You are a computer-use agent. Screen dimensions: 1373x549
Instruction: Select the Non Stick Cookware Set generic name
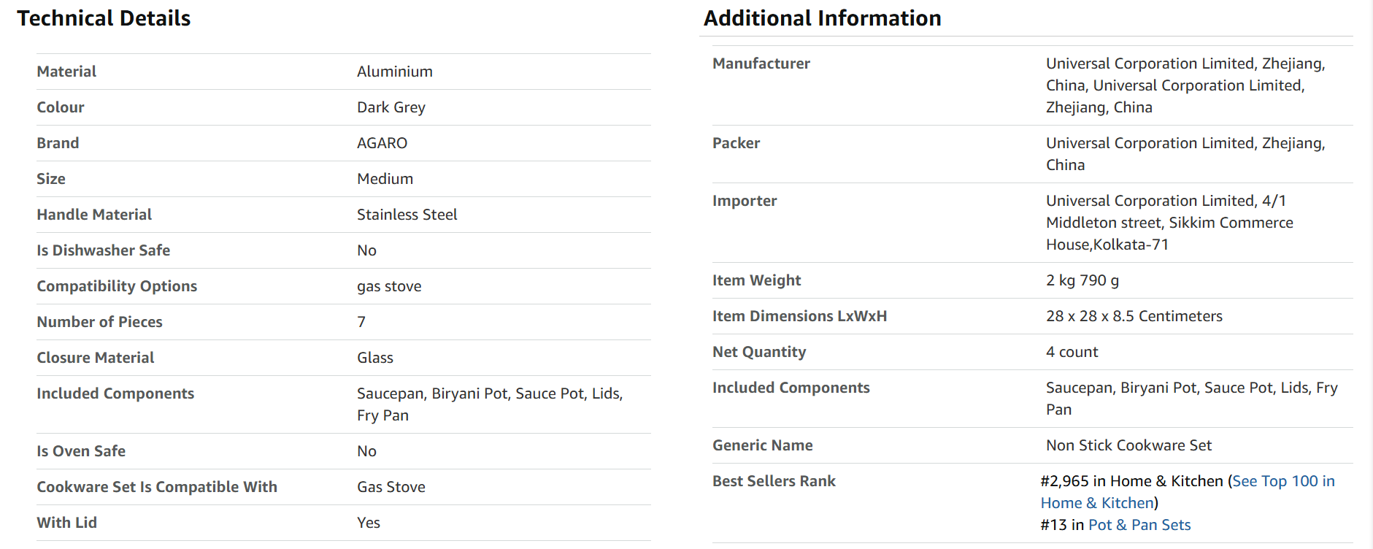[x=1128, y=445]
